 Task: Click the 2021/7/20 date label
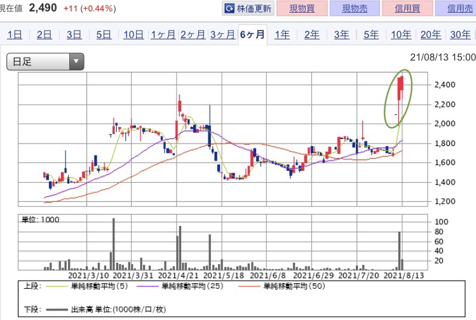pyautogui.click(x=359, y=276)
